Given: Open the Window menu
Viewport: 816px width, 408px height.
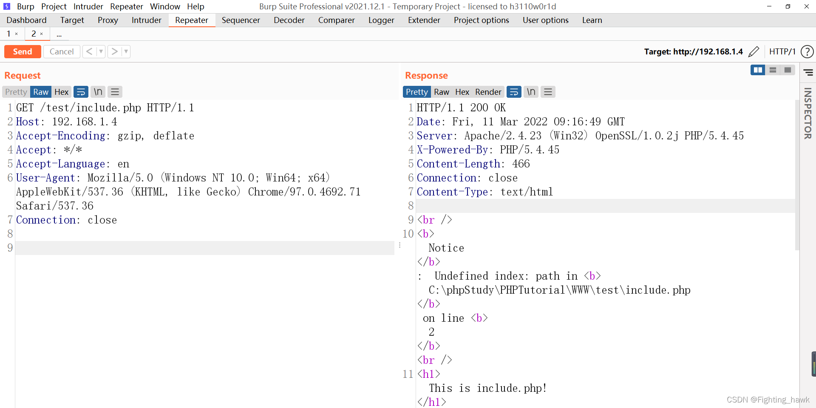Looking at the screenshot, I should [x=165, y=6].
